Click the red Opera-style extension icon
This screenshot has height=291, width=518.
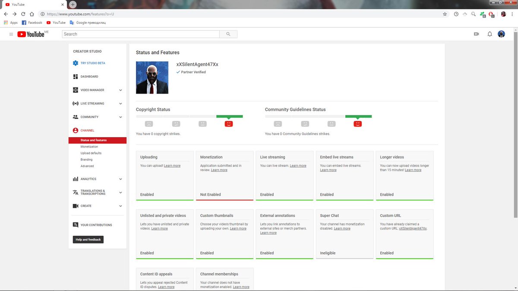(491, 14)
